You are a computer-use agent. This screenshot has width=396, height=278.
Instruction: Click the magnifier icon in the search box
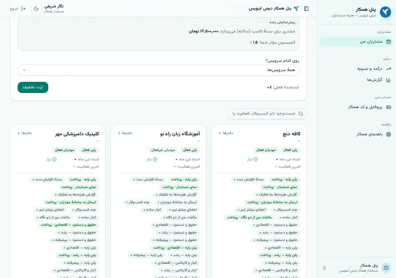click(301, 114)
